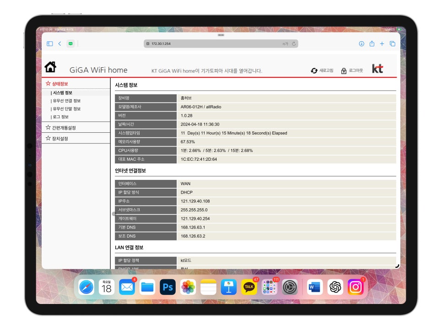Open Safari from the dock

tap(86, 288)
